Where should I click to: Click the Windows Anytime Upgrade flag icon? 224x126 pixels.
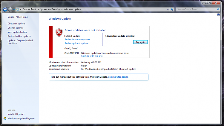pos(5,119)
